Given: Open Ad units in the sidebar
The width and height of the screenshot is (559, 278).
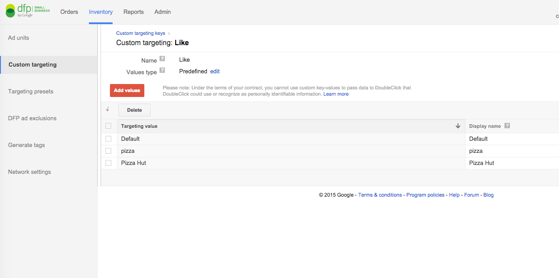Looking at the screenshot, I should pyautogui.click(x=19, y=38).
